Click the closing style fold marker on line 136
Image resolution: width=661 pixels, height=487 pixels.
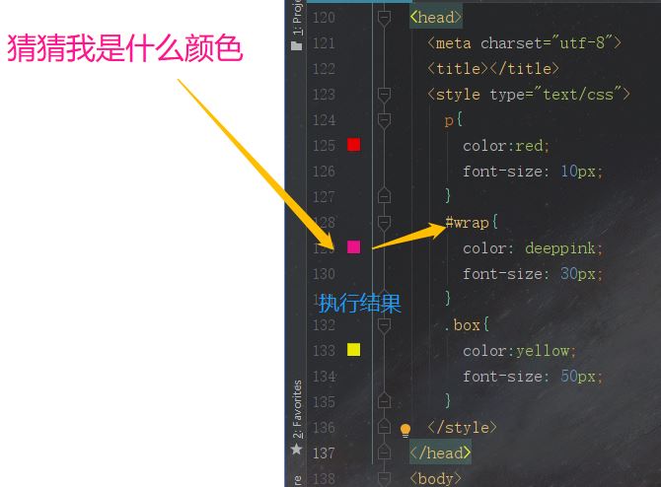384,426
